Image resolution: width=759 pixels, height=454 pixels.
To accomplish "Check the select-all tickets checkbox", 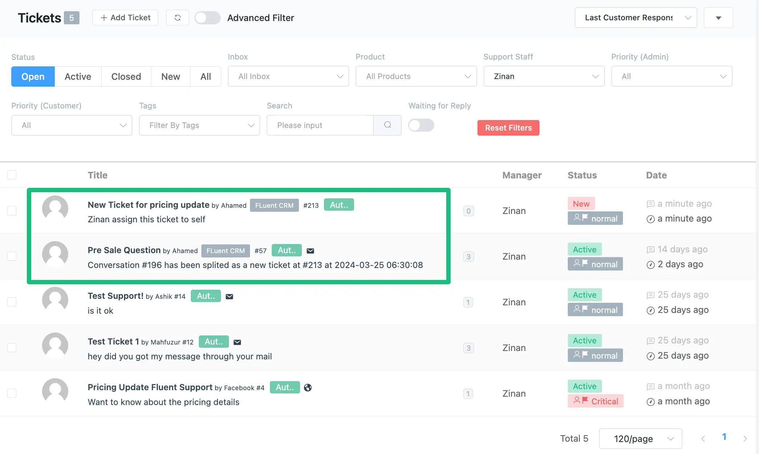I will tap(12, 175).
